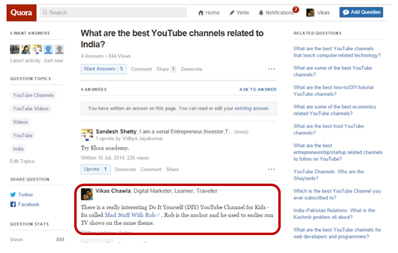
Task: Open the Write page
Action: pos(239,13)
